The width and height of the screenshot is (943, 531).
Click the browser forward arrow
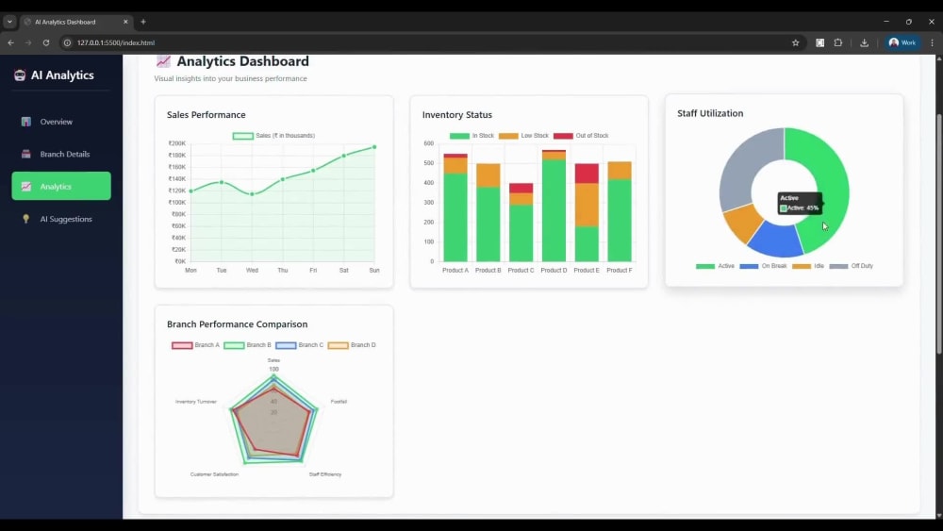[28, 42]
